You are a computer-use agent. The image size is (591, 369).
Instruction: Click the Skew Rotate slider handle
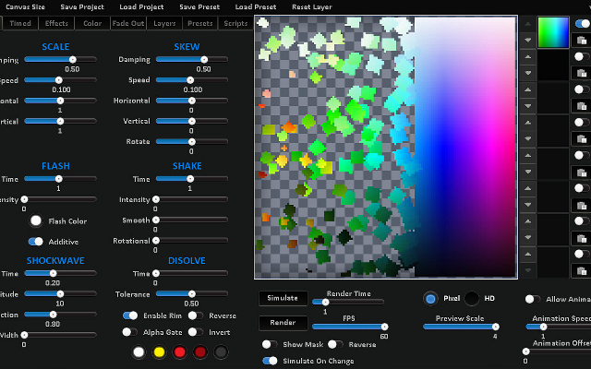(x=192, y=142)
